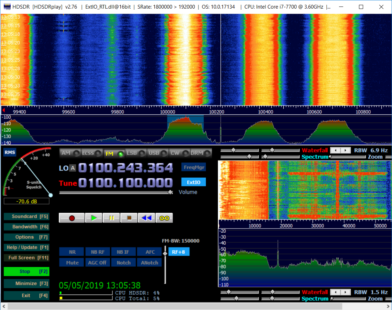Screen dimensions: 392x310
Task: Click the Volume slider handle
Action: pyautogui.click(x=170, y=192)
